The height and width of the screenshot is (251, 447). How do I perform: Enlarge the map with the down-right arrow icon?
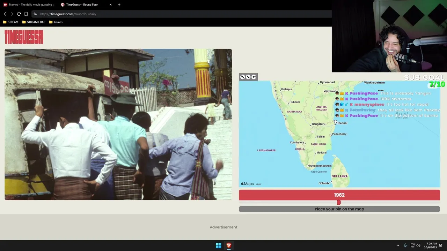pos(248,77)
